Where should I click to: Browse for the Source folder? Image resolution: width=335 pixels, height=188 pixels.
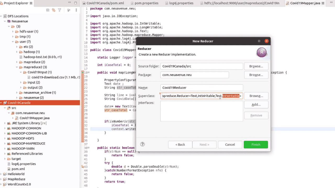[x=256, y=66]
